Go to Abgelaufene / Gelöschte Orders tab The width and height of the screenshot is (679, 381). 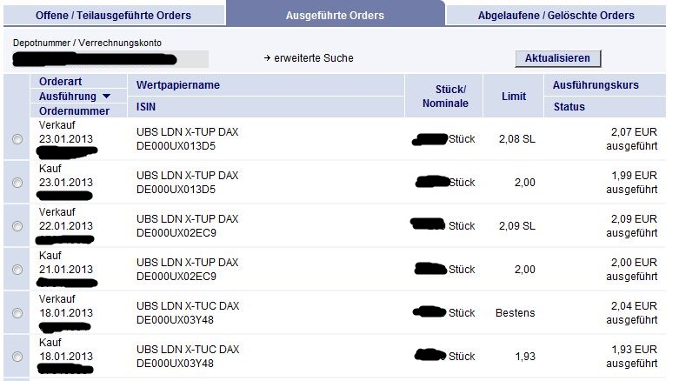point(556,15)
